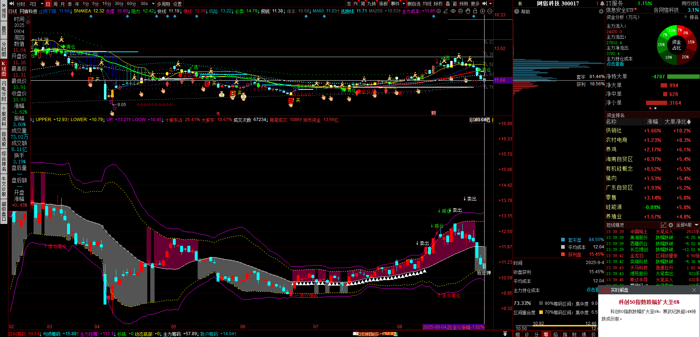Screen dimensions: 700x337
Task: Switch to 日 daily period tab
Action: click(x=48, y=4)
